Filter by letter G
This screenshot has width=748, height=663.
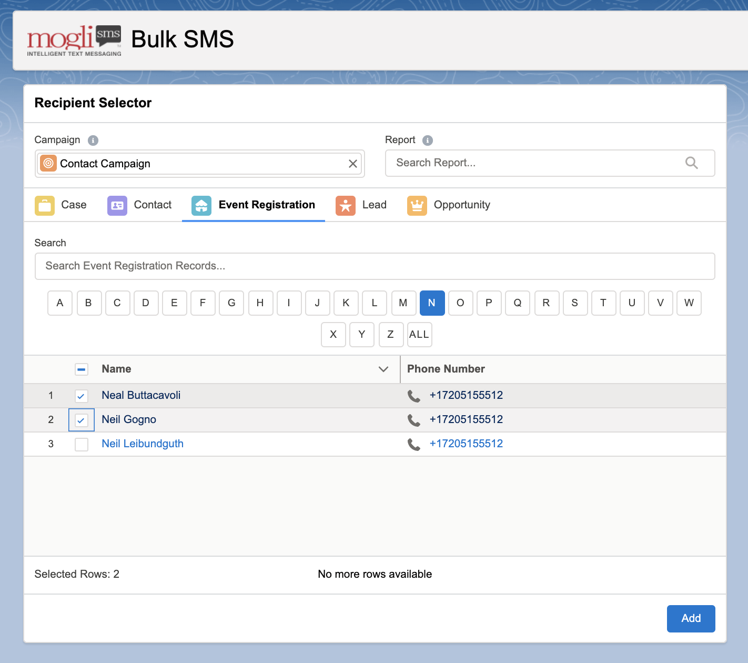coord(231,303)
